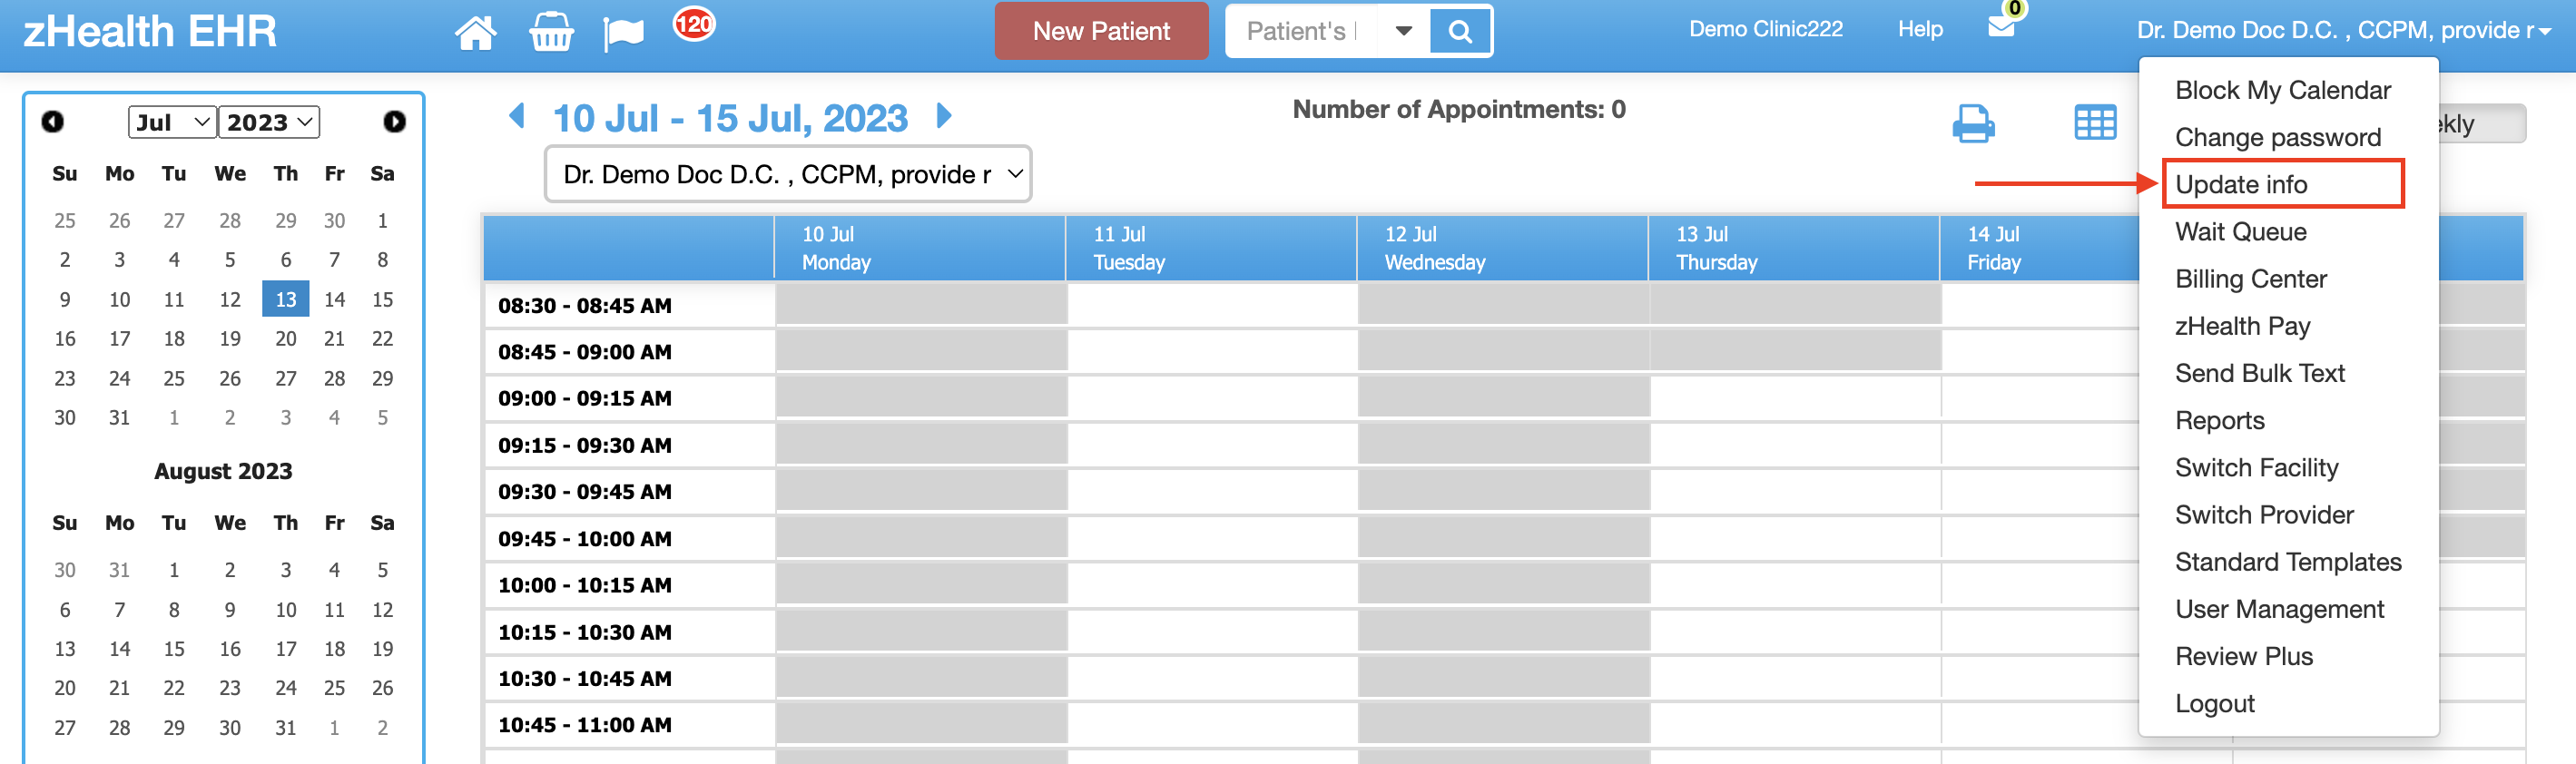This screenshot has height=764, width=2576.
Task: Click the mini-calendar next month arrow
Action: [x=394, y=120]
